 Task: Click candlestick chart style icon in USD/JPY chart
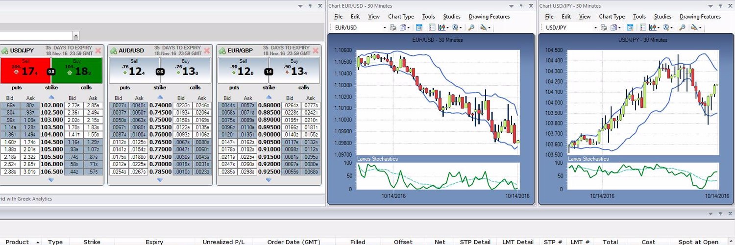[652, 27]
